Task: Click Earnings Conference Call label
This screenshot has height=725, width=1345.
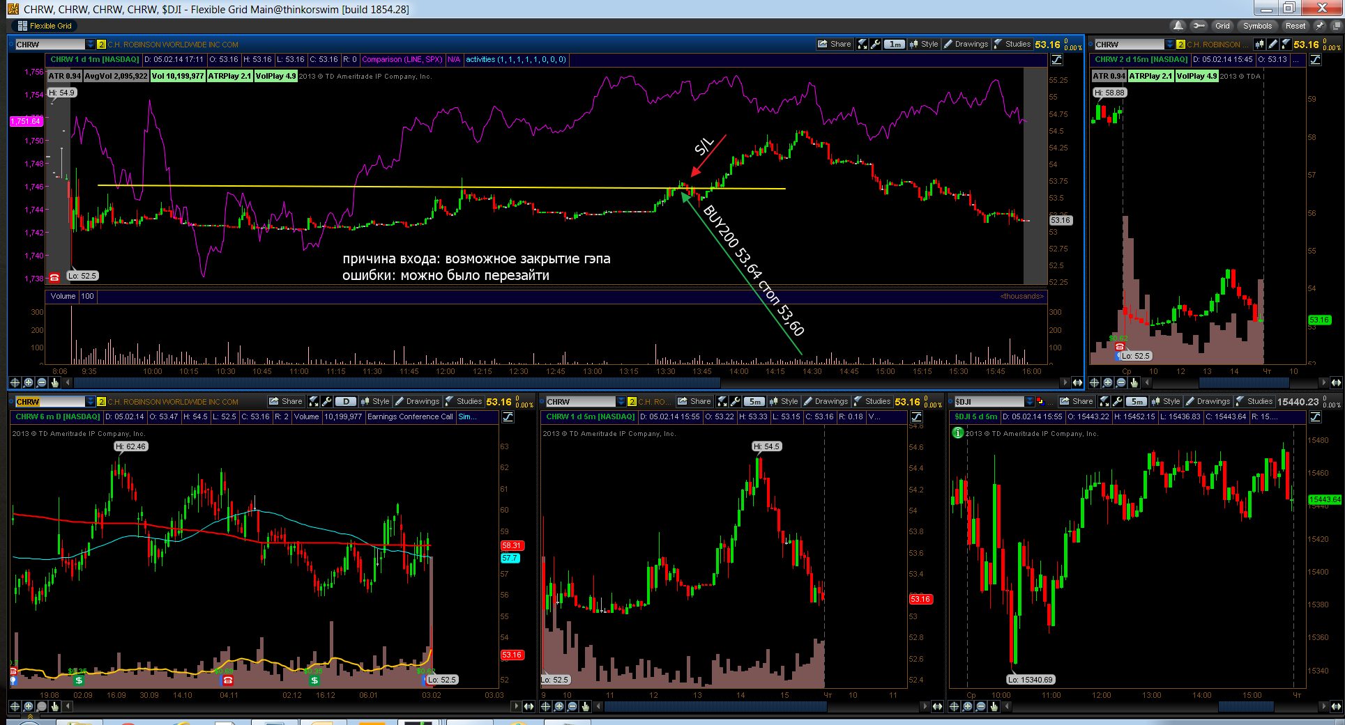Action: point(410,416)
